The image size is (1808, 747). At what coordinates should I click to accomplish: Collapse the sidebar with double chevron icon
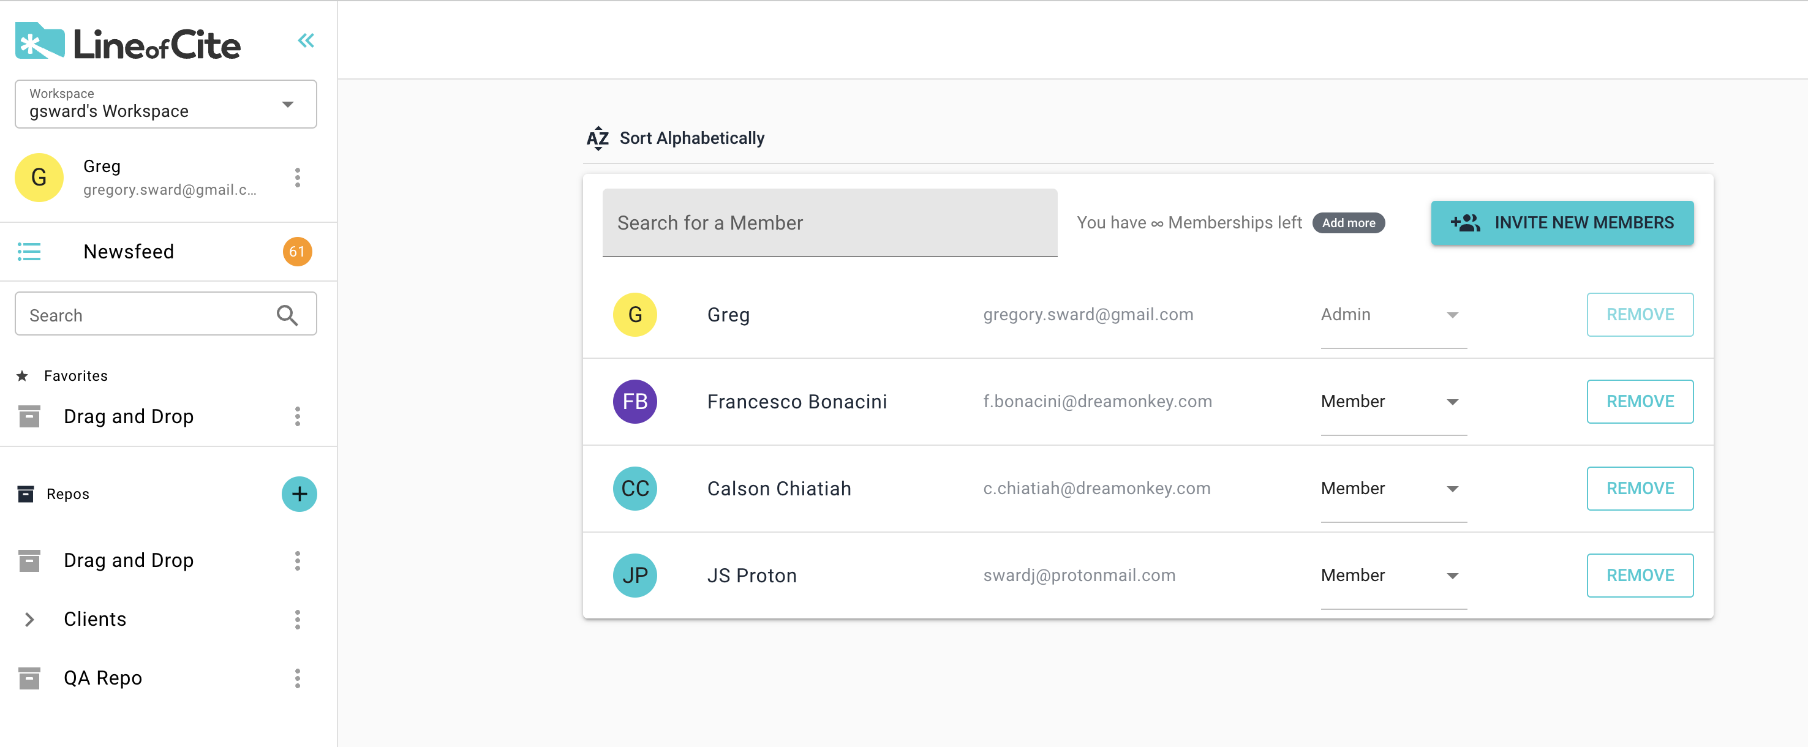pyautogui.click(x=305, y=40)
